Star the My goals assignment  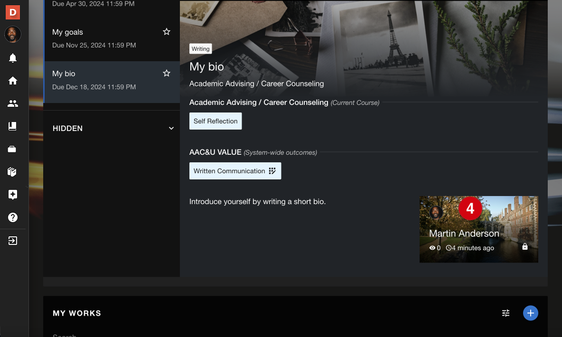point(166,32)
